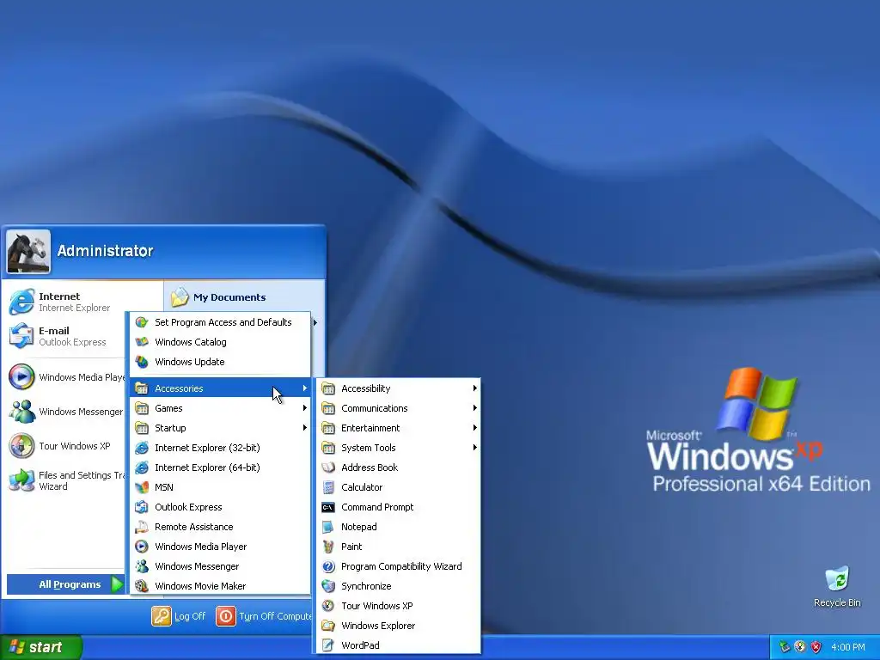This screenshot has height=660, width=880.
Task: Open Synchronize
Action: point(399,586)
